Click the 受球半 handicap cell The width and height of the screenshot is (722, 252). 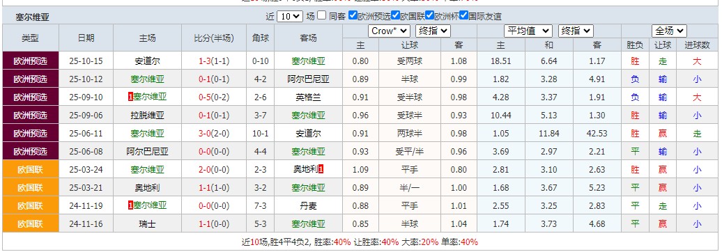pyautogui.click(x=410, y=116)
